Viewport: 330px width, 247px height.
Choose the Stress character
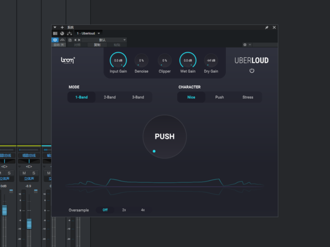(248, 97)
